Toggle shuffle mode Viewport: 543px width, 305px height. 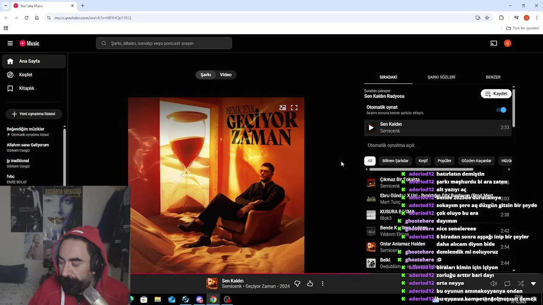pos(521,283)
